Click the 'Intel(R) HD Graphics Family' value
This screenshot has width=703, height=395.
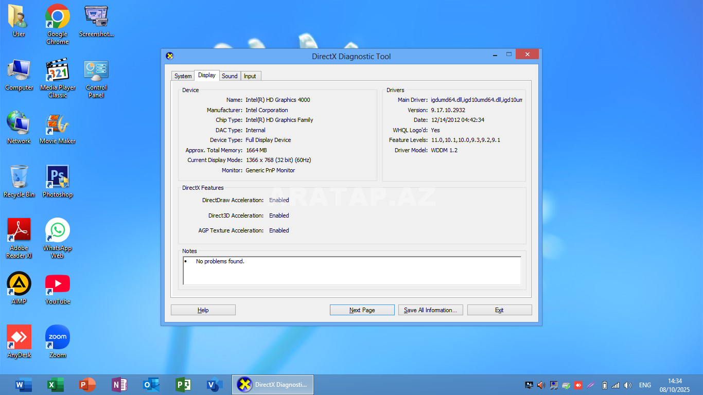(x=279, y=120)
